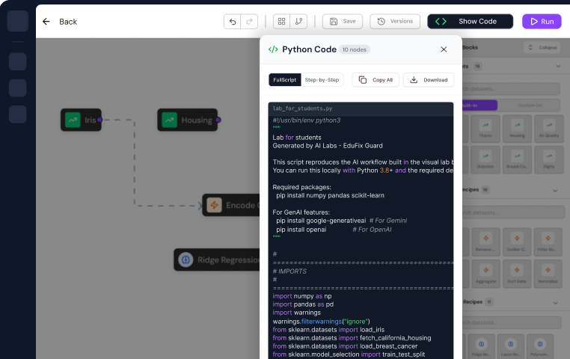Add the Normalize recipe block
570x359 pixels.
pyautogui.click(x=548, y=274)
